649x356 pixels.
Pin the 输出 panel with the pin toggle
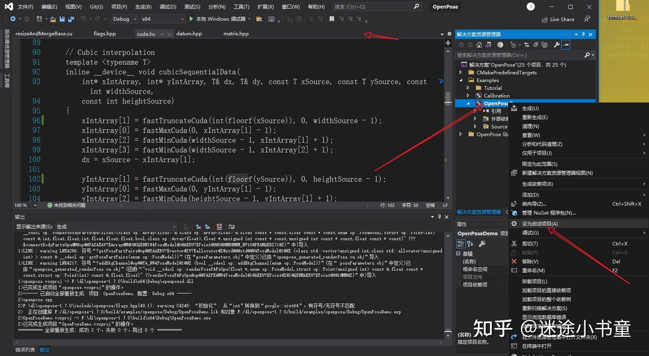tap(439, 217)
